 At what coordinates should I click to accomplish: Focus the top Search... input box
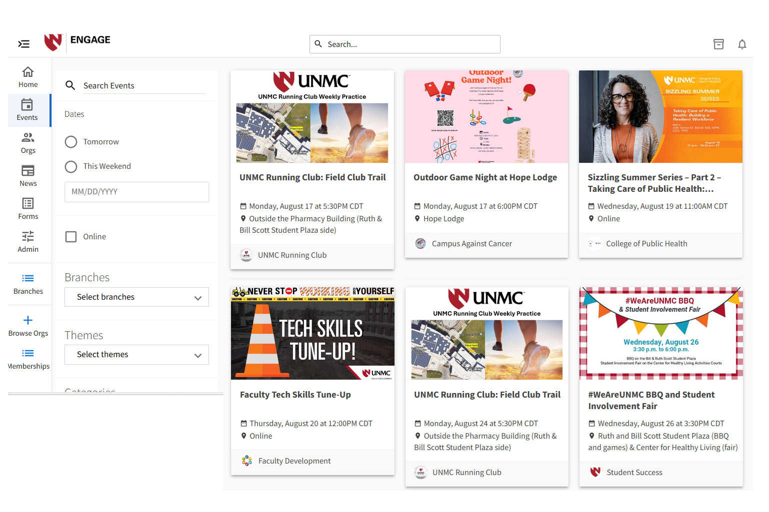405,44
